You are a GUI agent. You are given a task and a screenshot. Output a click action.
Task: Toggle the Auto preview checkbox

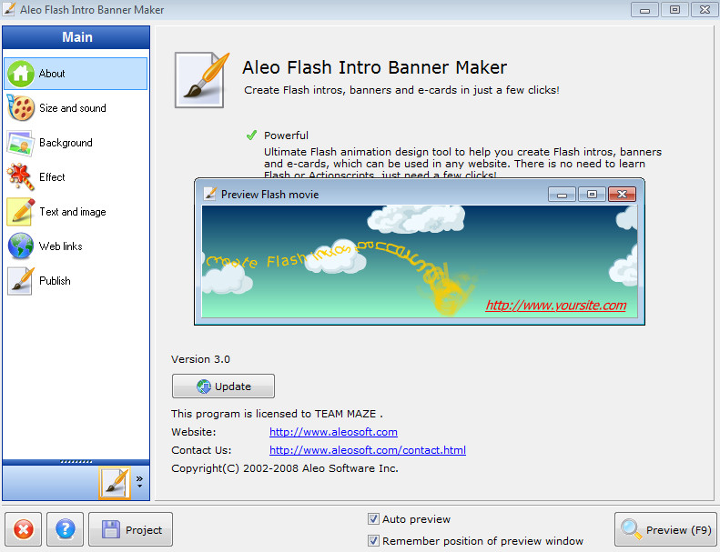tap(373, 519)
